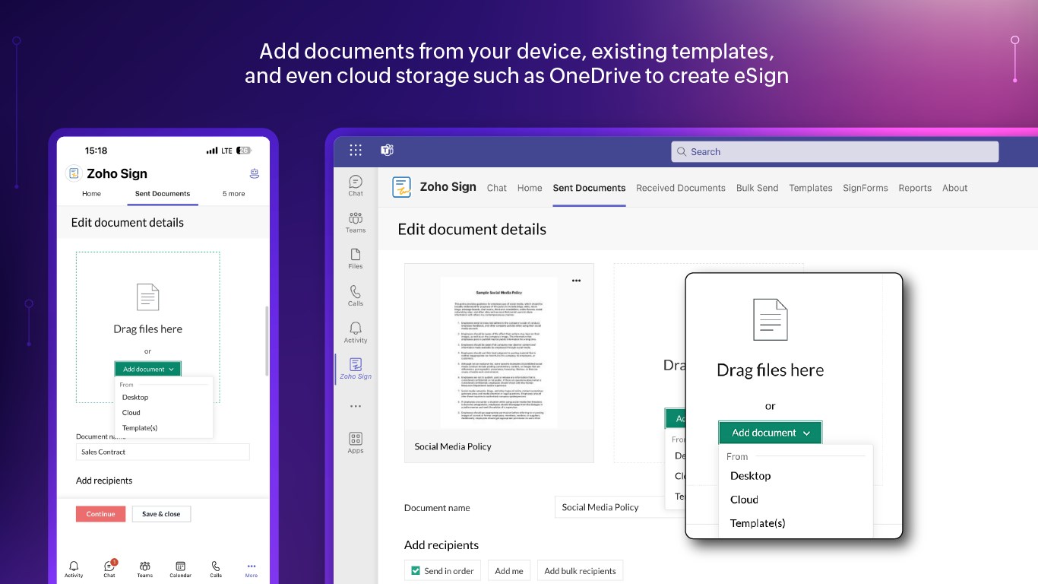Open options ellipsis on Social Media Policy card
The image size is (1038, 584).
coord(576,281)
